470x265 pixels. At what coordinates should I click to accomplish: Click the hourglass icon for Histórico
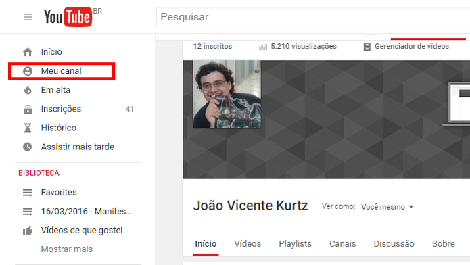pyautogui.click(x=28, y=128)
